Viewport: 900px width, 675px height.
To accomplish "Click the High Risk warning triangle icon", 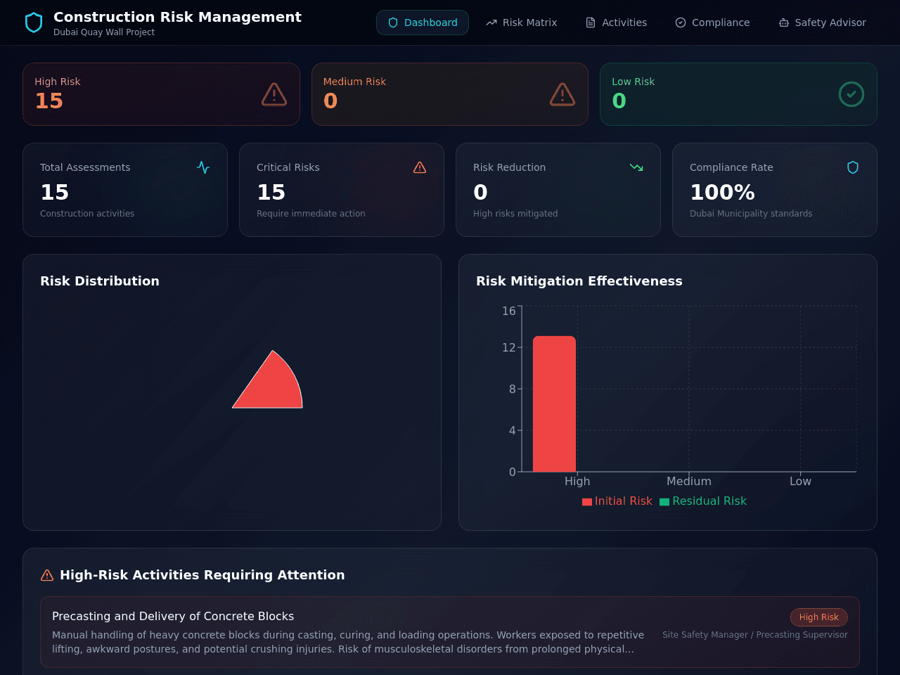I will click(x=274, y=94).
